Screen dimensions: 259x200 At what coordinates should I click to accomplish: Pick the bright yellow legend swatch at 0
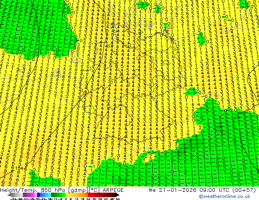67,195
